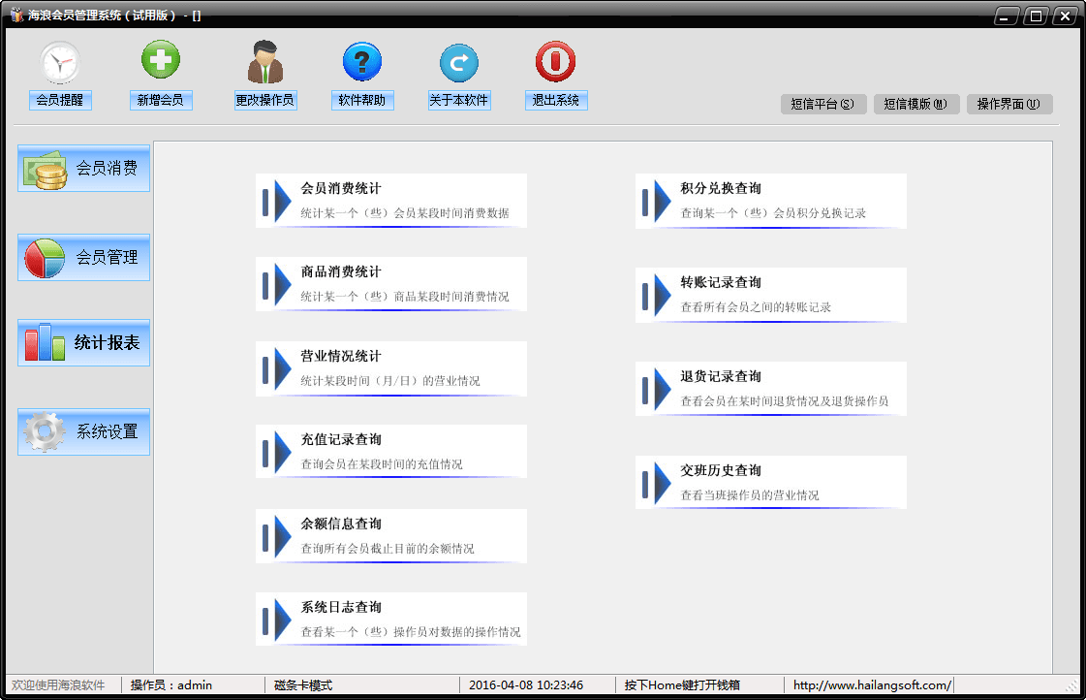Click the blue question mark 软件帮助 icon
This screenshot has height=700, width=1086.
tap(361, 62)
